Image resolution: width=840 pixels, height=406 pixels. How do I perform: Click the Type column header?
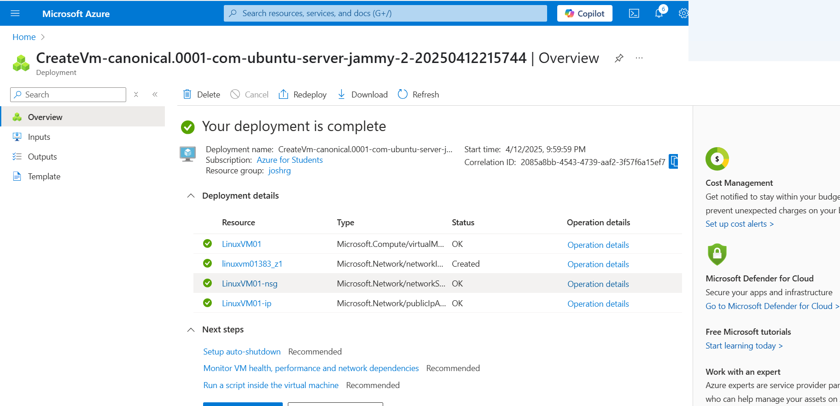tap(345, 223)
